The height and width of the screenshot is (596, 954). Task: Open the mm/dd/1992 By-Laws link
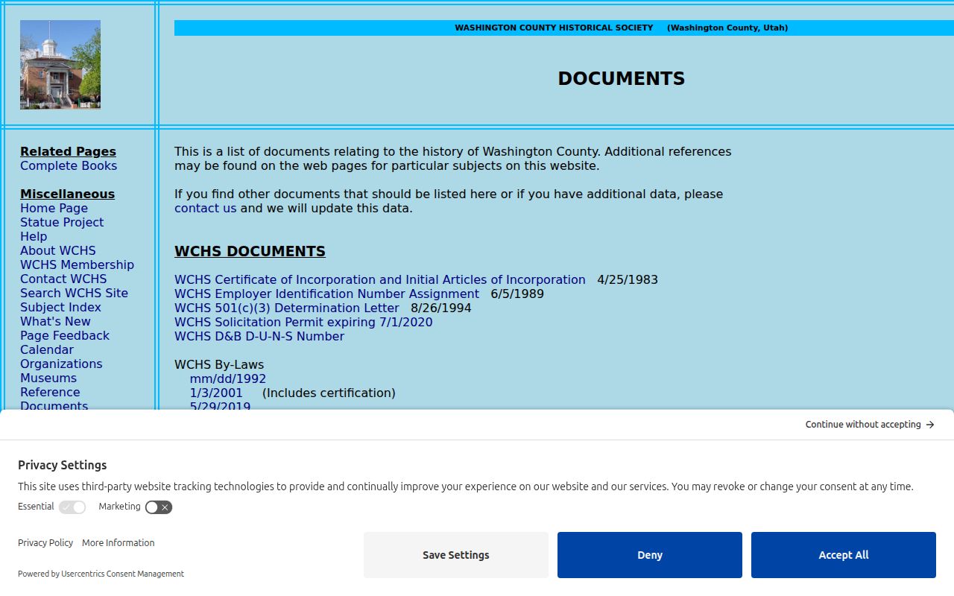click(x=228, y=379)
